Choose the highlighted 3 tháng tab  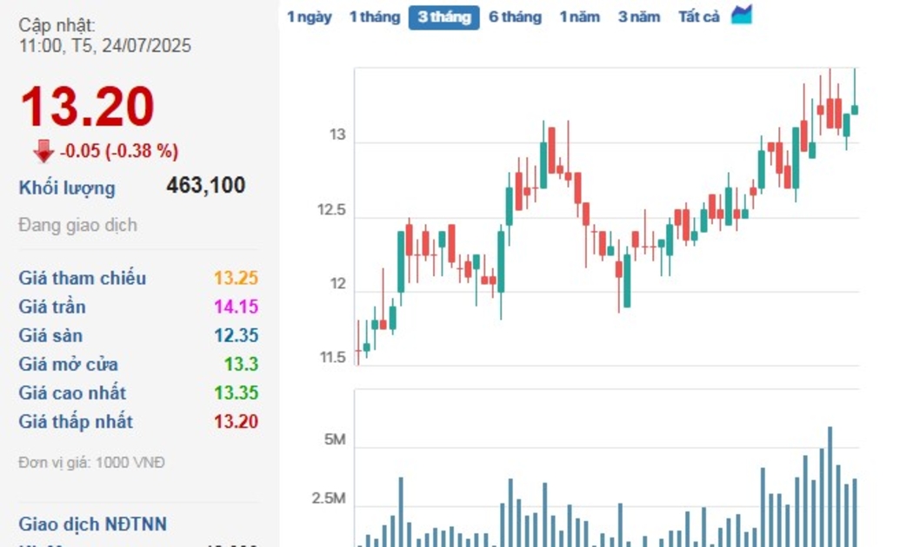(443, 17)
